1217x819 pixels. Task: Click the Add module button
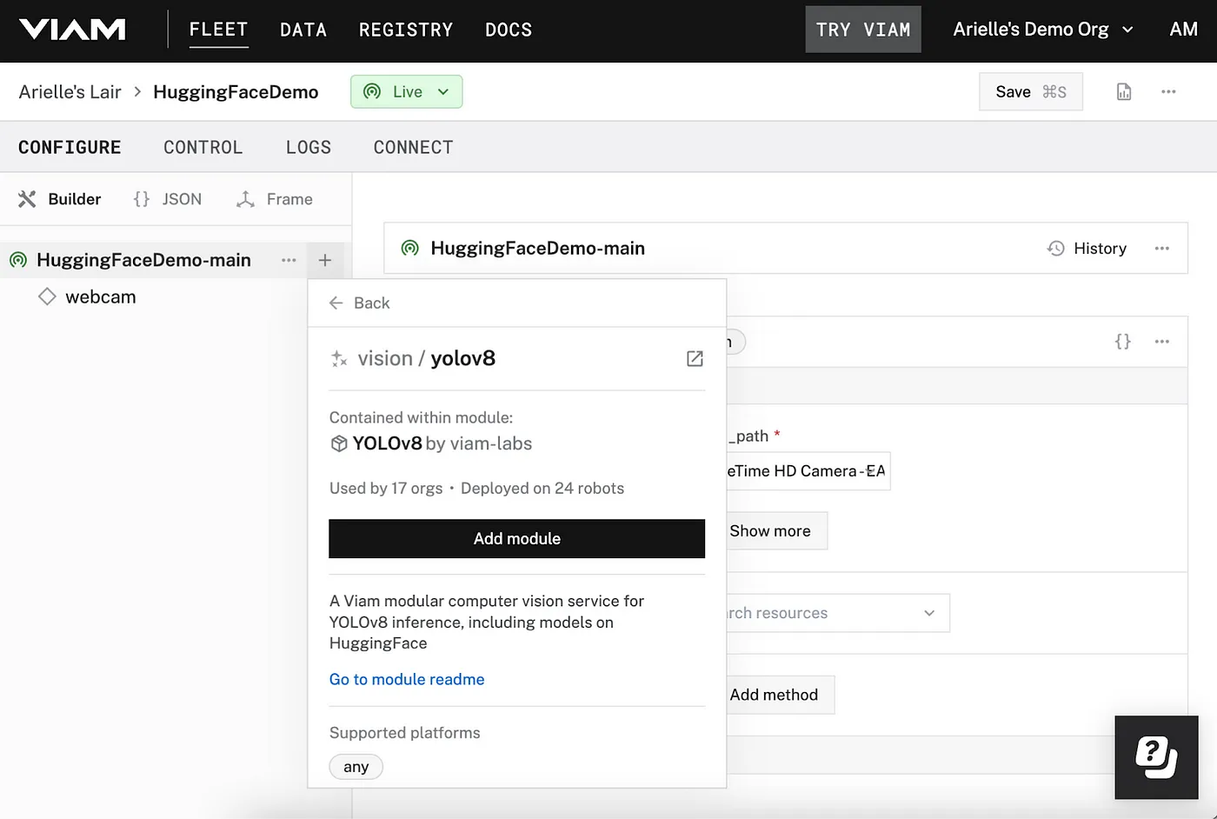(x=517, y=539)
